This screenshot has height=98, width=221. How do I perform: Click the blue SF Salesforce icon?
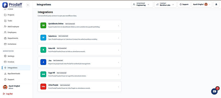(x=43, y=38)
